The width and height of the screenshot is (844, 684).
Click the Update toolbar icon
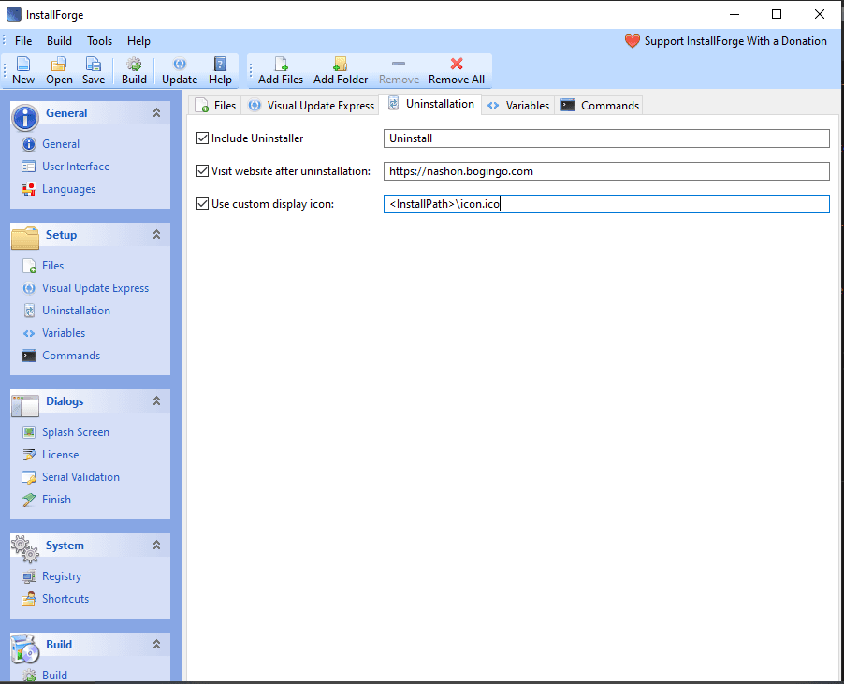pyautogui.click(x=178, y=70)
